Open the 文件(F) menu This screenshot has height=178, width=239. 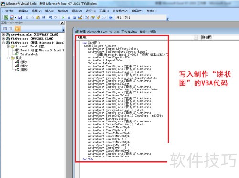(10, 11)
